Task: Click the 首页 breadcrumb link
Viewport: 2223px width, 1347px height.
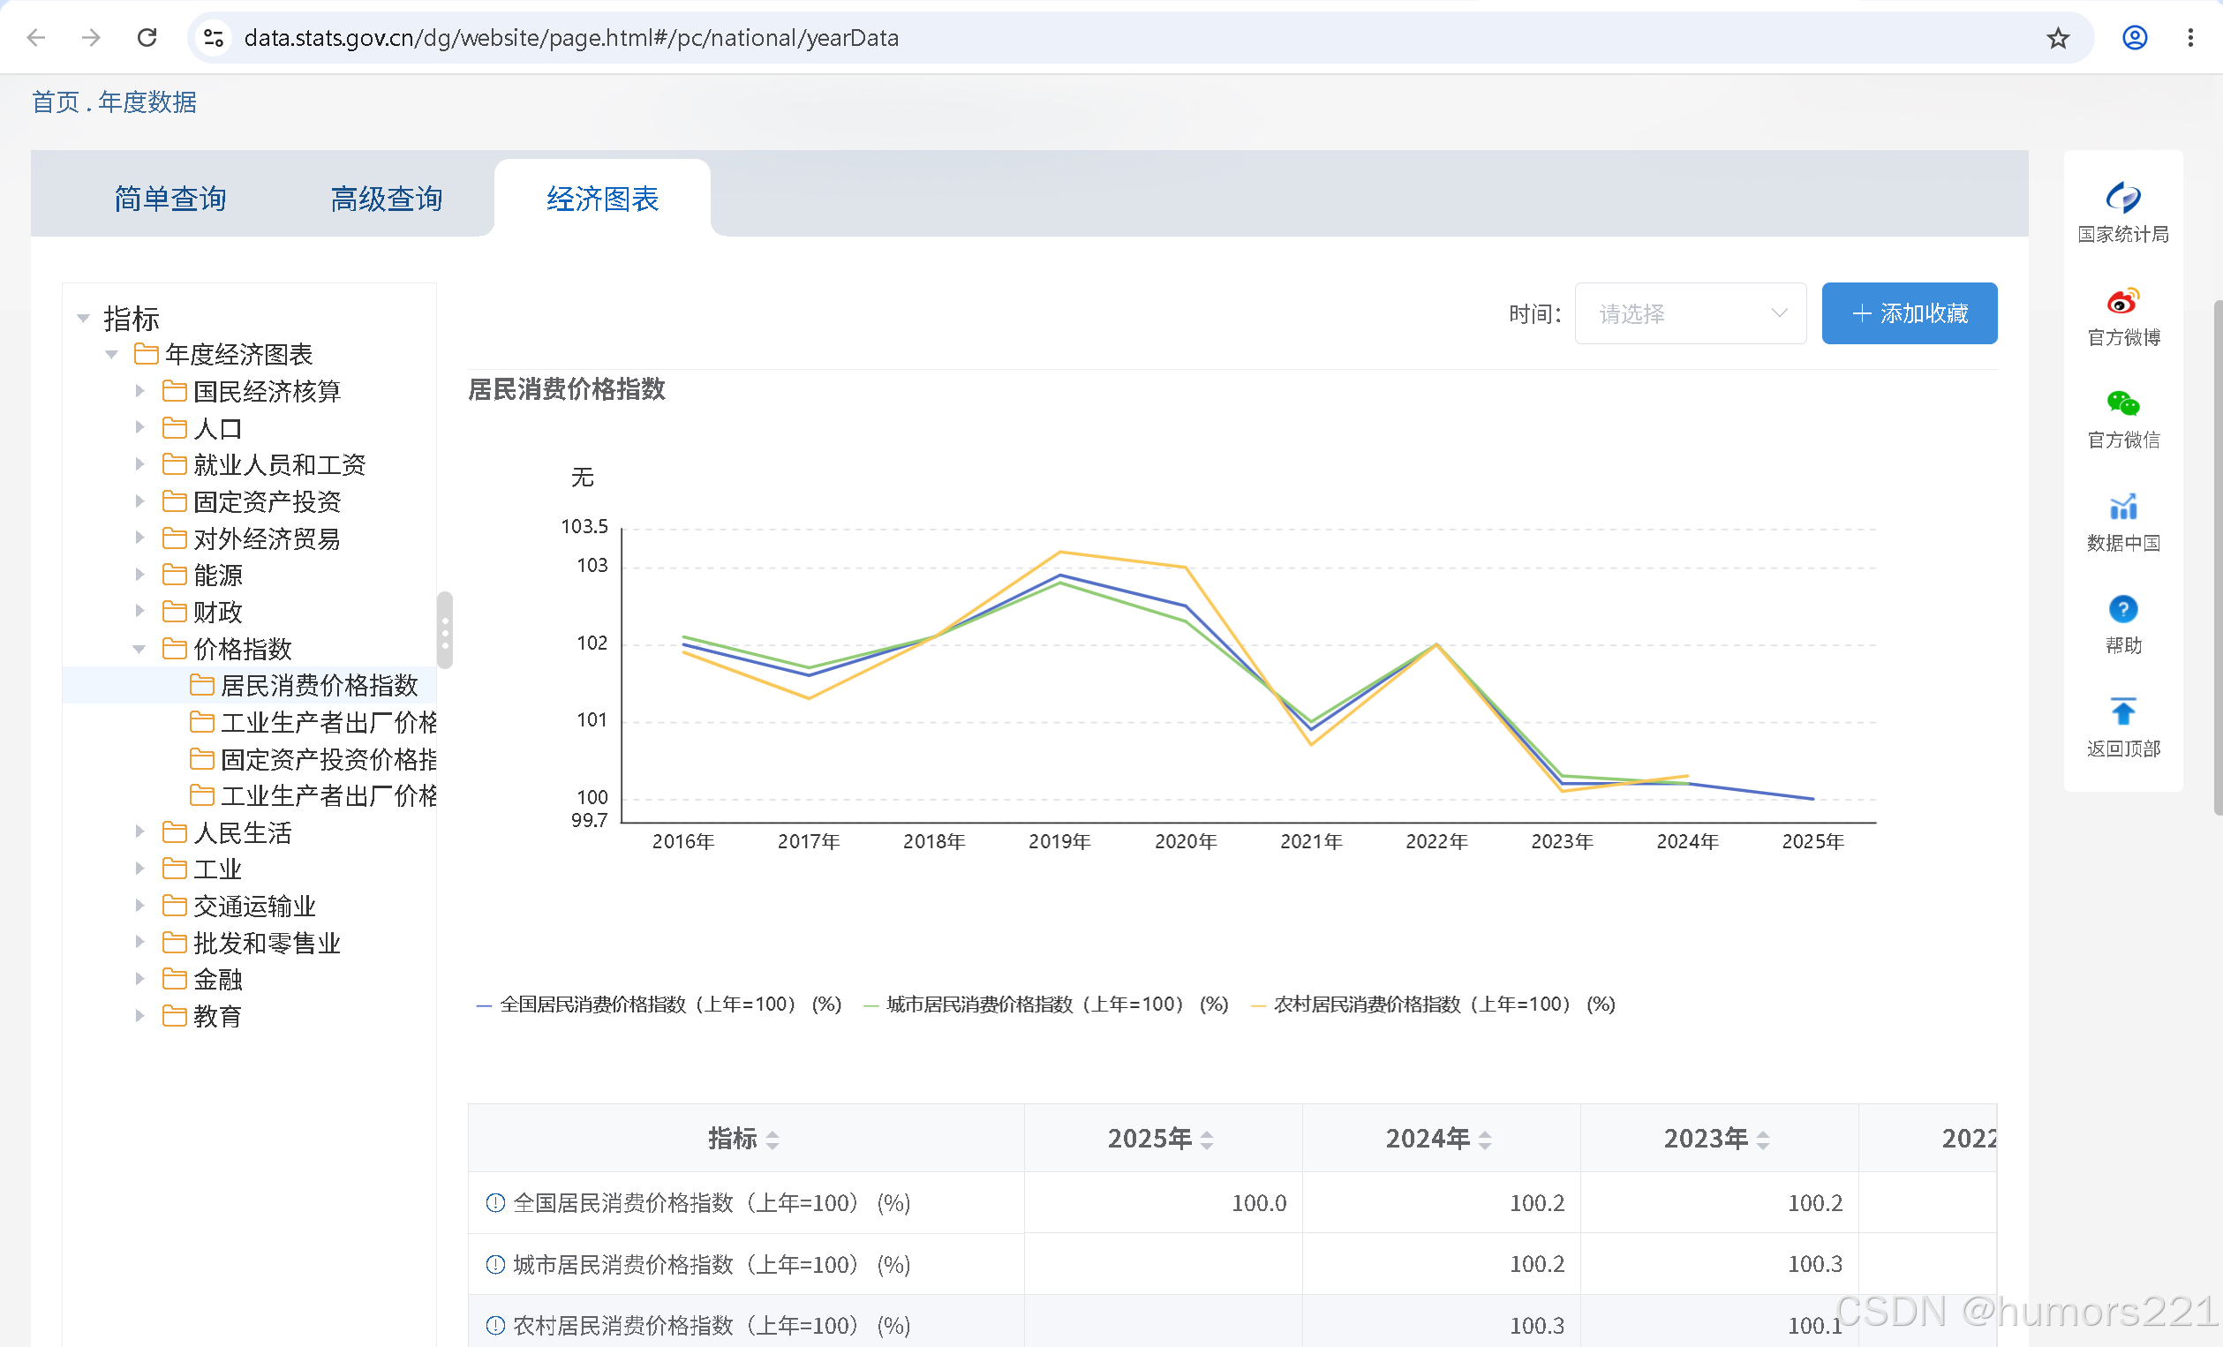Action: click(55, 102)
